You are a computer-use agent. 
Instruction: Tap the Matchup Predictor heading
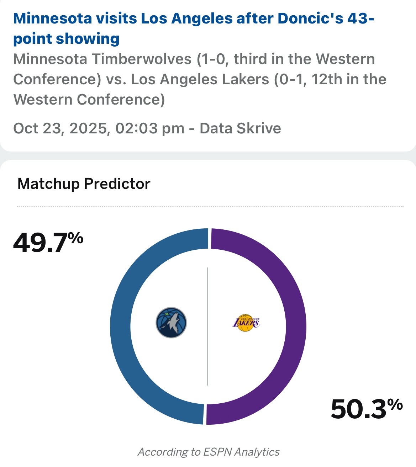(84, 184)
